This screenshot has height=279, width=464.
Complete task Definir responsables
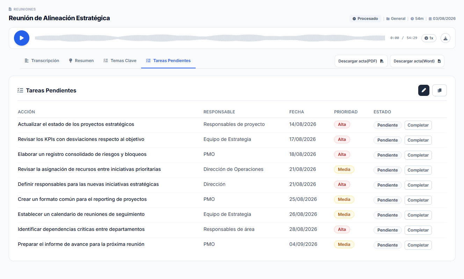click(x=418, y=185)
